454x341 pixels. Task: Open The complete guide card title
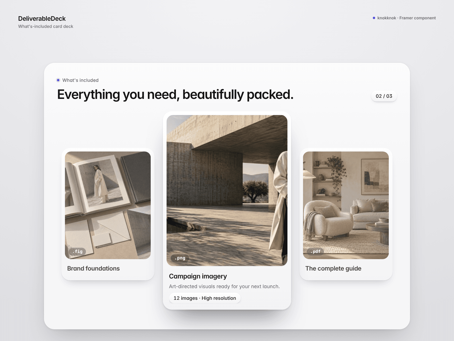(333, 269)
